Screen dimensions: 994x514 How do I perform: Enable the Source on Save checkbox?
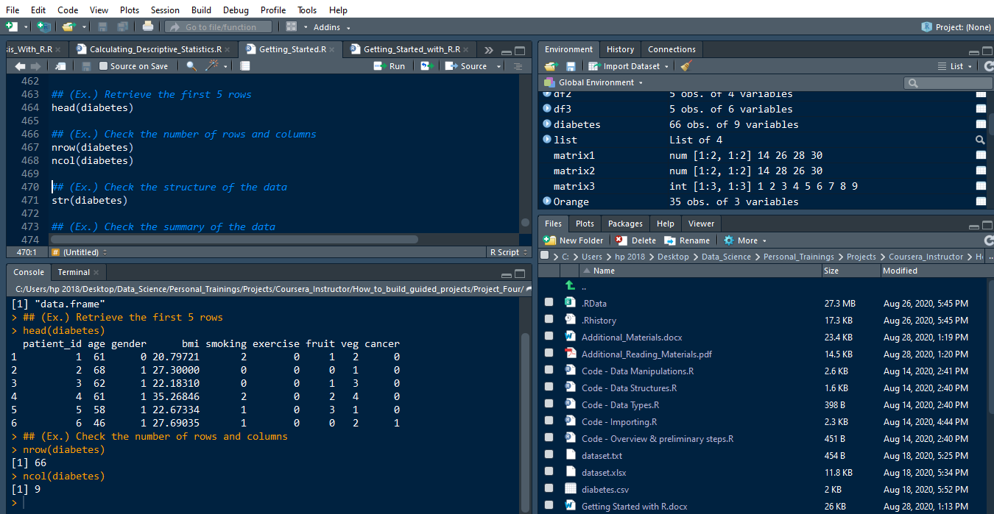103,66
